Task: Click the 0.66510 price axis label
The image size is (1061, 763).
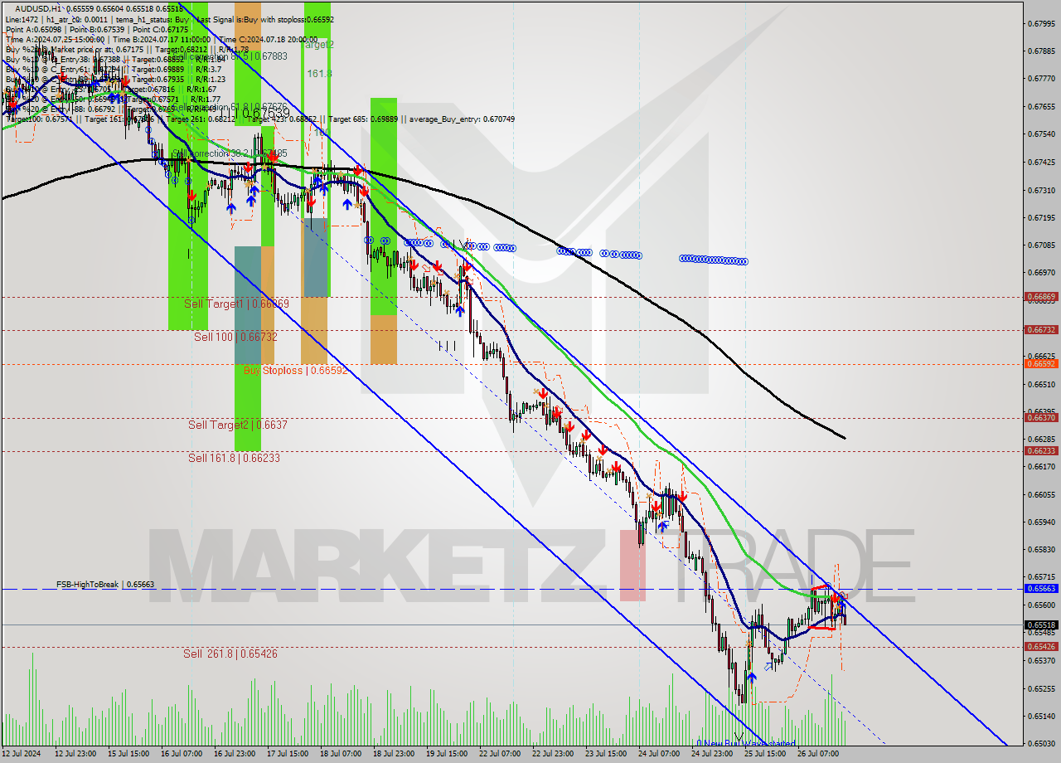Action: coord(1040,384)
